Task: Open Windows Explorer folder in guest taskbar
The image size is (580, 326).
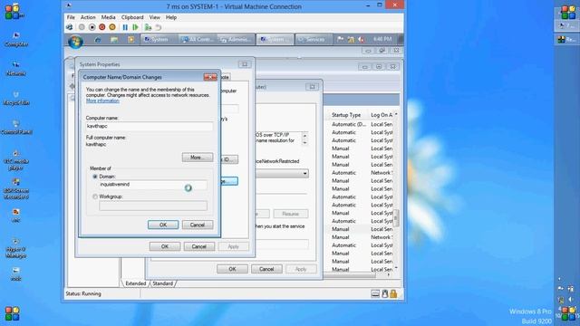Action: point(114,40)
